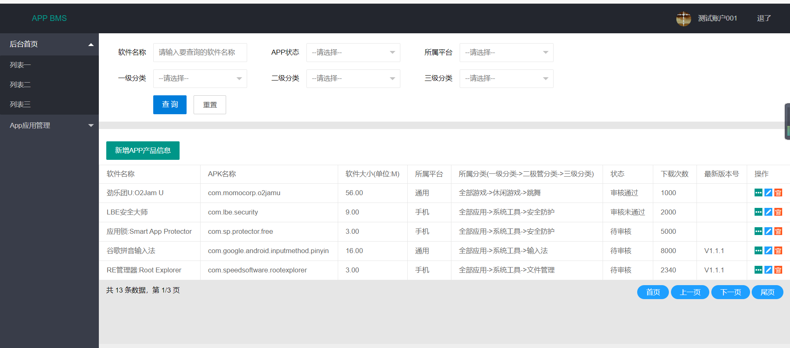Delete the Root Explorer row
Viewport: 790px width, 348px height.
click(778, 270)
